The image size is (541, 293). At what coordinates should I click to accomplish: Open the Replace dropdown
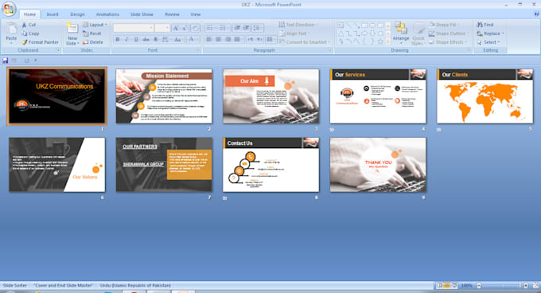click(x=490, y=33)
